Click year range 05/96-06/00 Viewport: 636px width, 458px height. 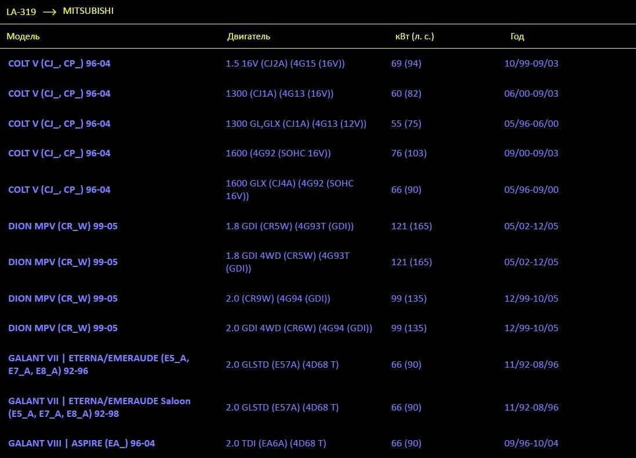point(531,123)
